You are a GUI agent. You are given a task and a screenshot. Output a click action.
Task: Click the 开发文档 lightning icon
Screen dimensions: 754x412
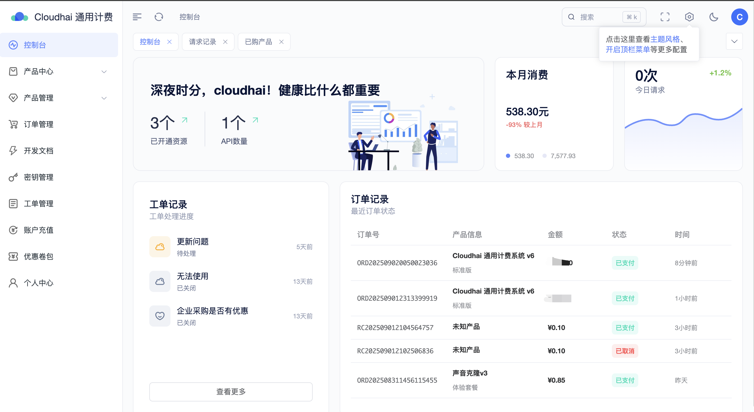(x=13, y=150)
